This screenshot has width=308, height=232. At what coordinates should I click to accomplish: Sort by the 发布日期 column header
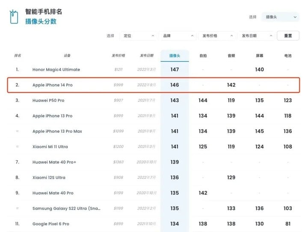[x=147, y=56]
